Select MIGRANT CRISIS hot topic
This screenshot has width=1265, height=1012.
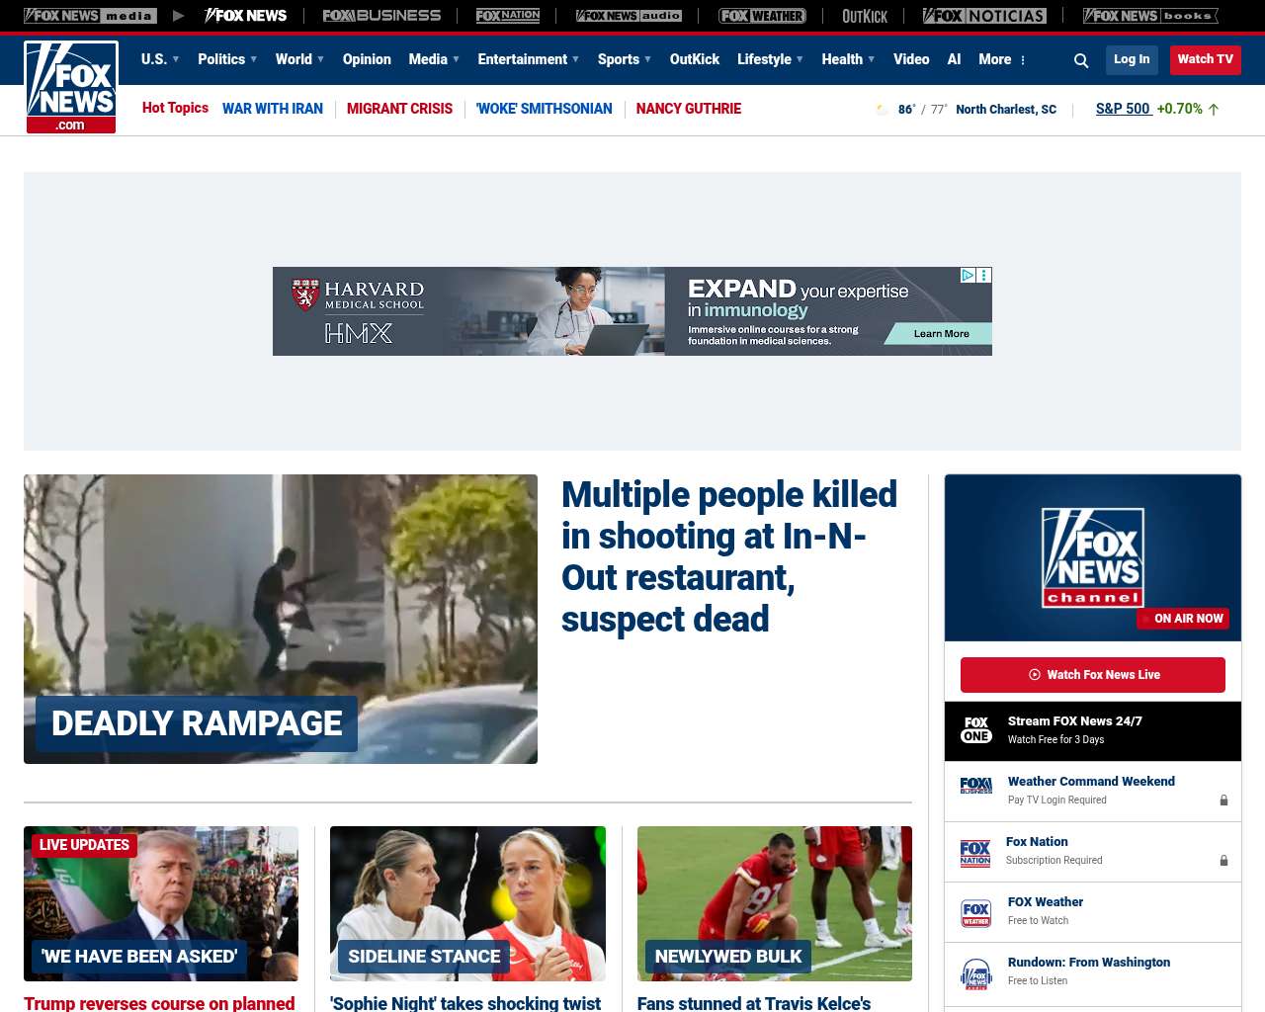click(x=399, y=109)
